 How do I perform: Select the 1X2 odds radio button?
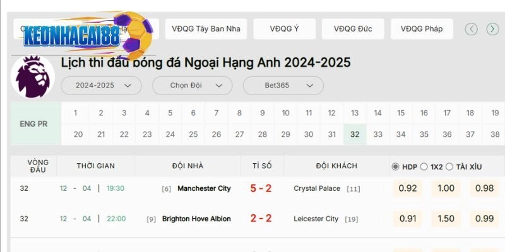[x=424, y=166]
